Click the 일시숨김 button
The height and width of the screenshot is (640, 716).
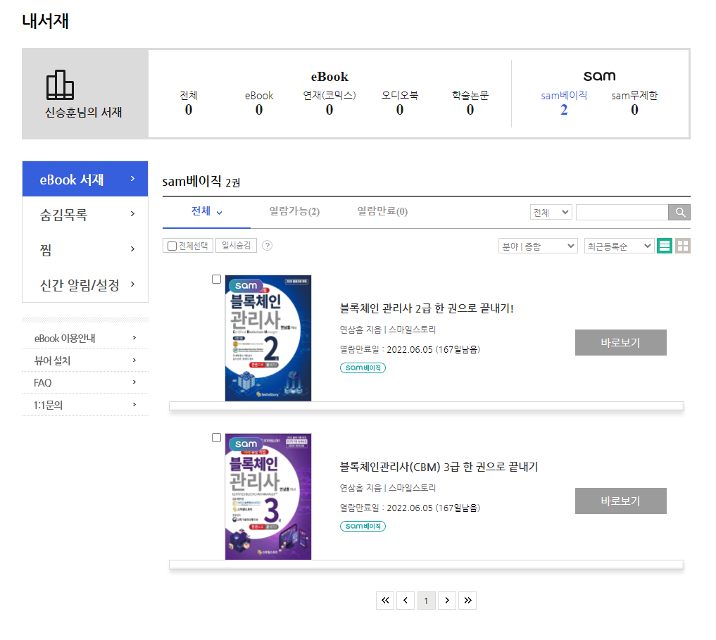pos(236,245)
